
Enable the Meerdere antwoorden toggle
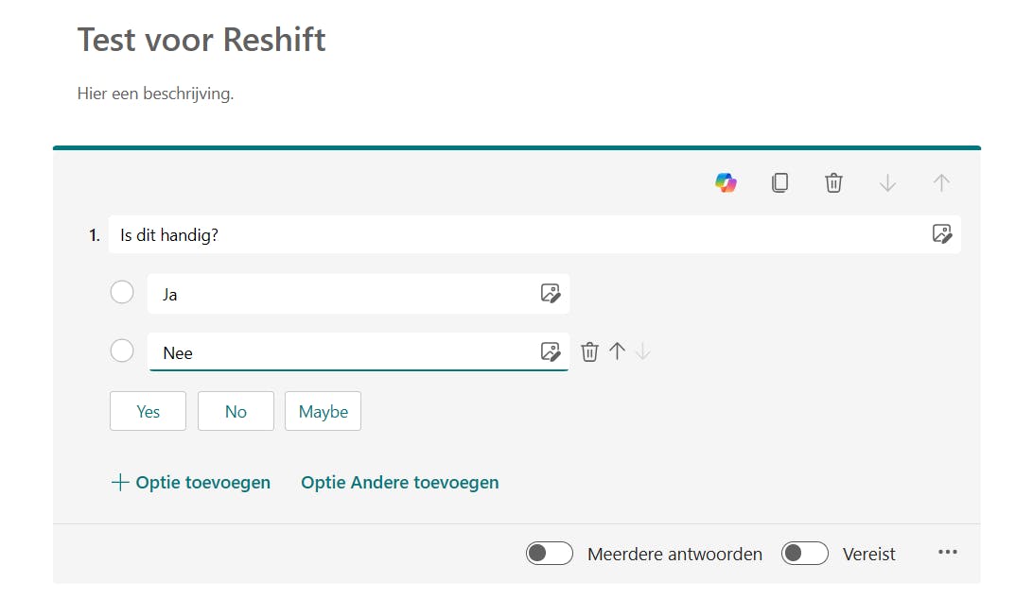[x=550, y=554]
